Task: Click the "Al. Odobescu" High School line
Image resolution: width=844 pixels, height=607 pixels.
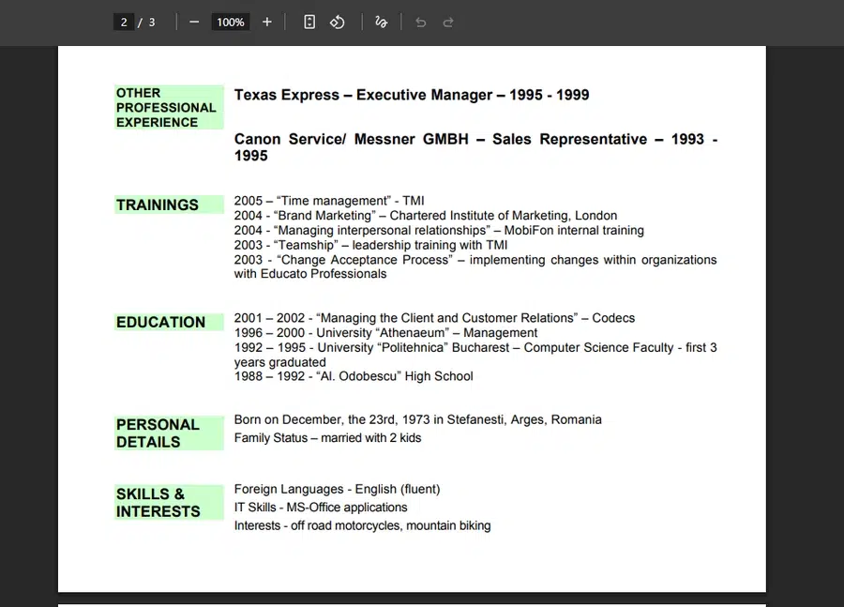Action: pos(354,376)
